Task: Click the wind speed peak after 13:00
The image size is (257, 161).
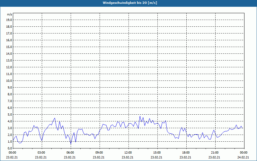Action: [x=140, y=116]
